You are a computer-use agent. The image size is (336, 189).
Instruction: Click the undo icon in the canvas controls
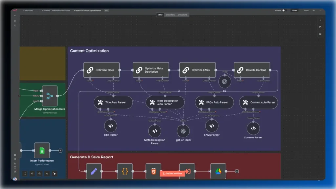pos(47,173)
